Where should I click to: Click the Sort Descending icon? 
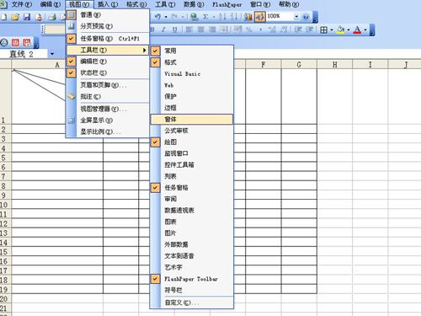[234, 17]
